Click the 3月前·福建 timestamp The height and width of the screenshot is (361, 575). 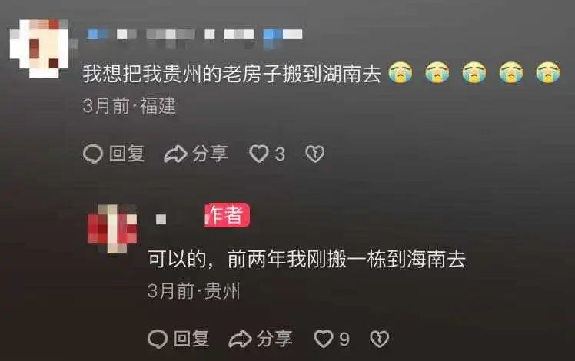(x=129, y=106)
